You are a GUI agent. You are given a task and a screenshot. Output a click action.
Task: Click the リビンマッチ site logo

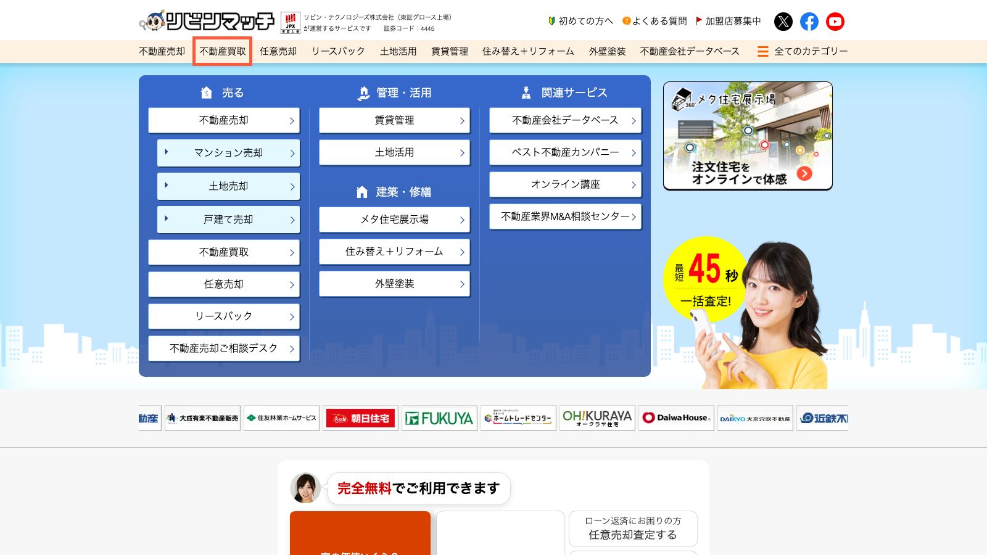[x=207, y=21]
